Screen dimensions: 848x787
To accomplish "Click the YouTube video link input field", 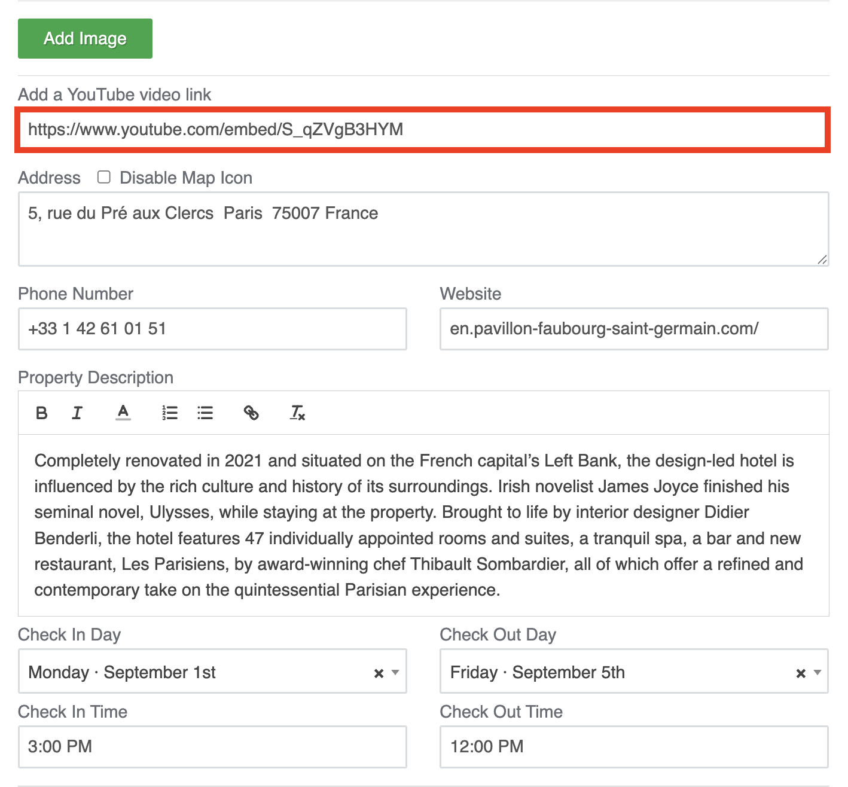I will 422,130.
